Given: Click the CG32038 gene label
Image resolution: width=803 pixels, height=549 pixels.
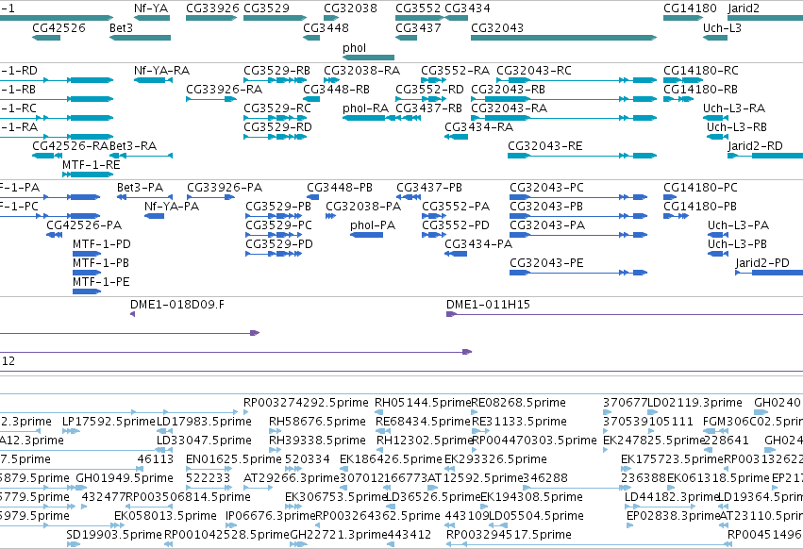Looking at the screenshot, I should (x=350, y=8).
